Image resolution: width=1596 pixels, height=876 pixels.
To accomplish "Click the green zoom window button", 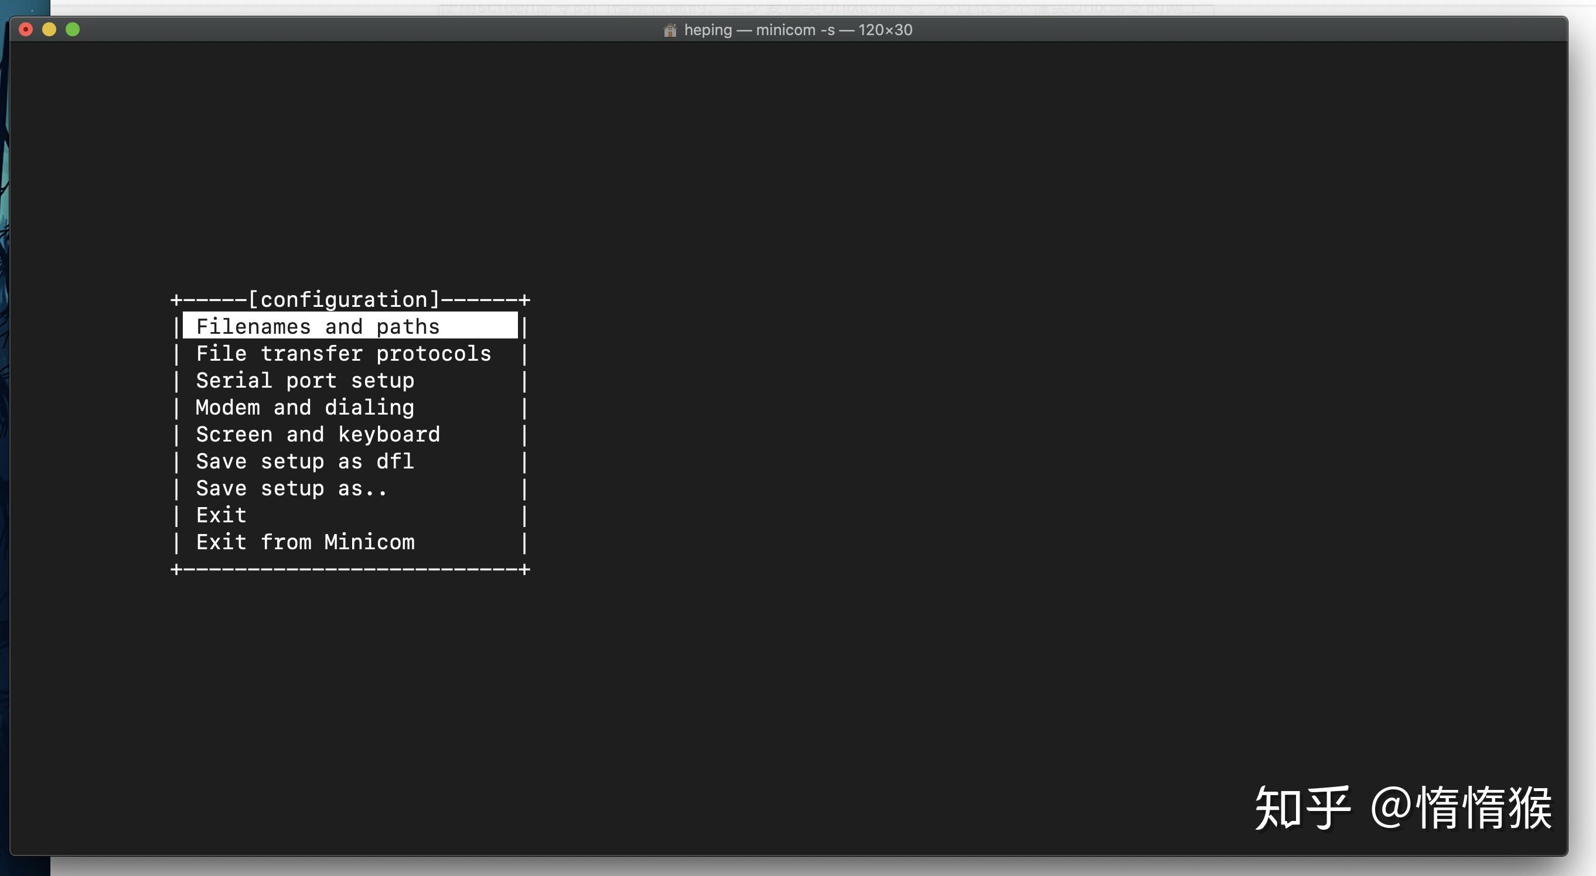I will pyautogui.click(x=73, y=29).
